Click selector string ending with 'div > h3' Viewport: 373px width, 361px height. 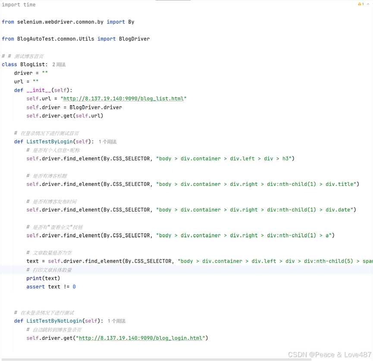[x=224, y=158]
